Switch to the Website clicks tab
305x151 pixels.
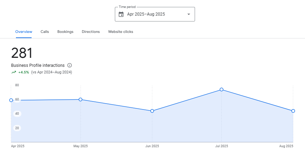tap(121, 32)
